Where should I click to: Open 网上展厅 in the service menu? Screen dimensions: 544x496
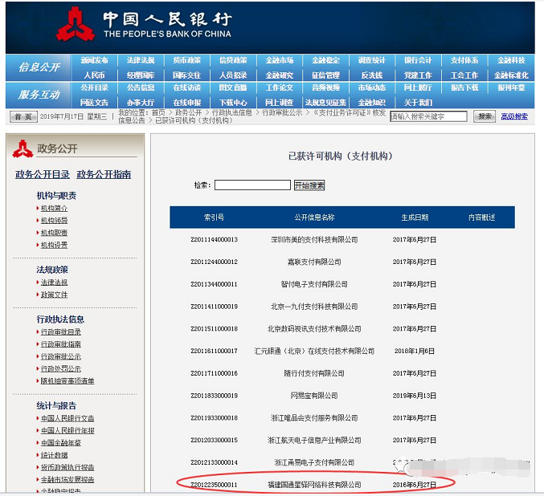click(x=418, y=87)
